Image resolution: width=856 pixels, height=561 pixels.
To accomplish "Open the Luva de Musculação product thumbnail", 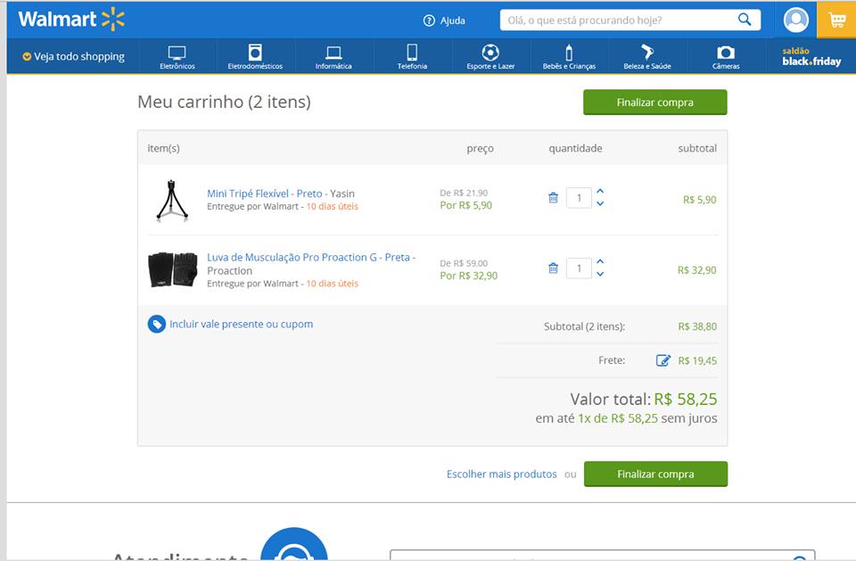I will click(x=172, y=269).
